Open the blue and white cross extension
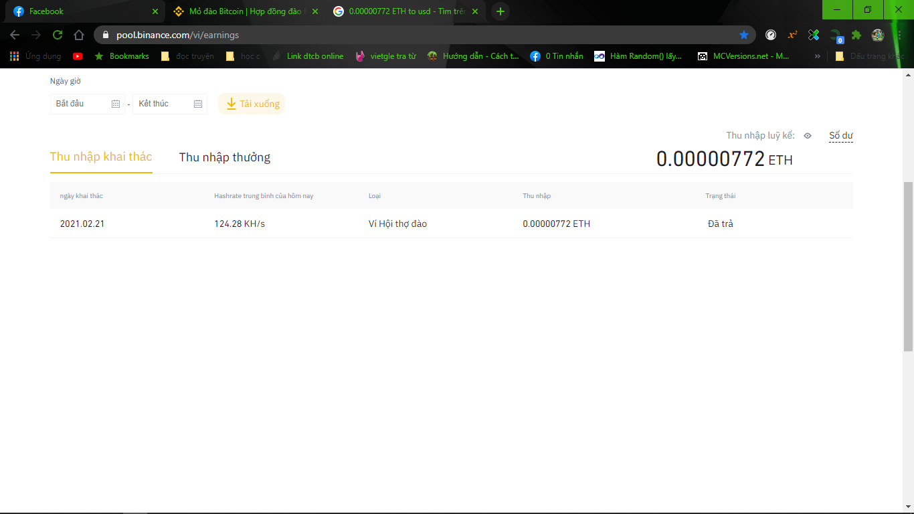914x514 pixels. (814, 35)
